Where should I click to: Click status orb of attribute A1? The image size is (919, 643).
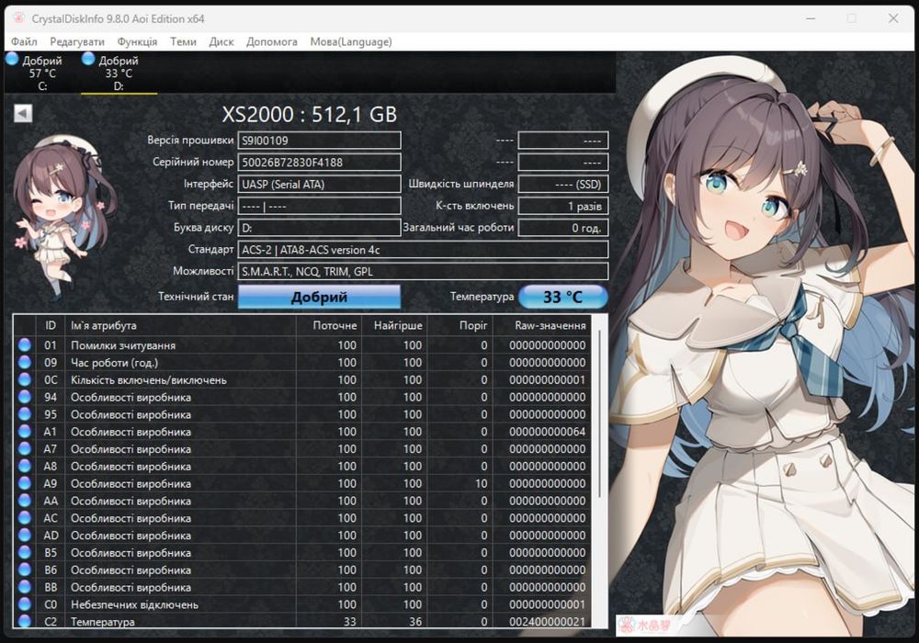(25, 432)
